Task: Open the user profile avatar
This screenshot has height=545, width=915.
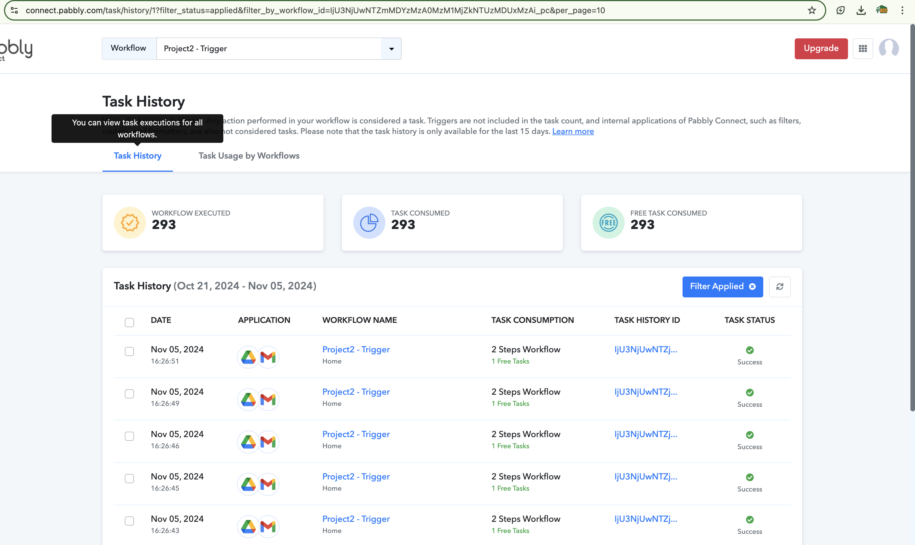Action: click(889, 48)
